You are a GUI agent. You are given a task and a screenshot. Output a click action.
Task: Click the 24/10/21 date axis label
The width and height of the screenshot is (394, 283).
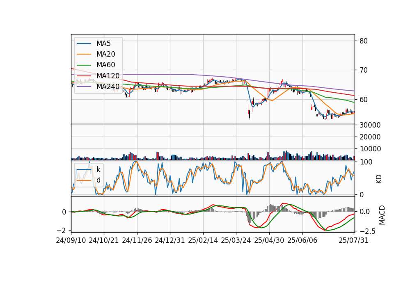(104, 240)
